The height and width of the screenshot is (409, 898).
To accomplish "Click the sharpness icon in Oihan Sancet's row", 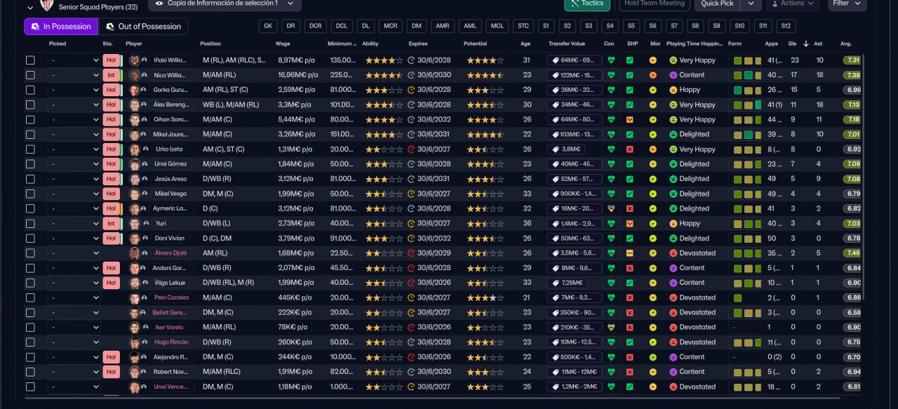I will pos(629,120).
